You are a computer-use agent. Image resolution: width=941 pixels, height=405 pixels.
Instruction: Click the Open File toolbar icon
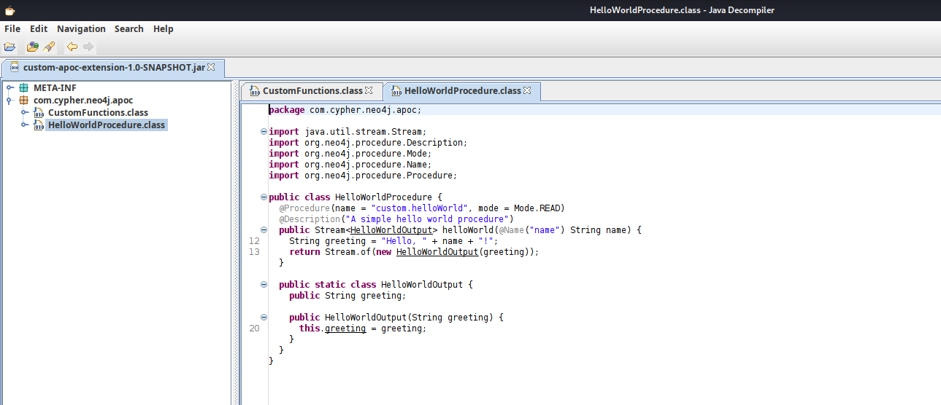pyautogui.click(x=9, y=47)
